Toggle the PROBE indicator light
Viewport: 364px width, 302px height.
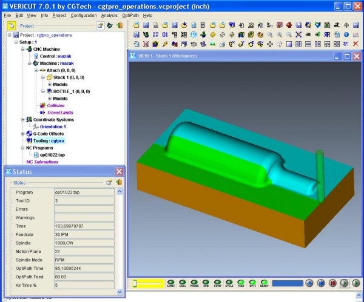point(194,283)
